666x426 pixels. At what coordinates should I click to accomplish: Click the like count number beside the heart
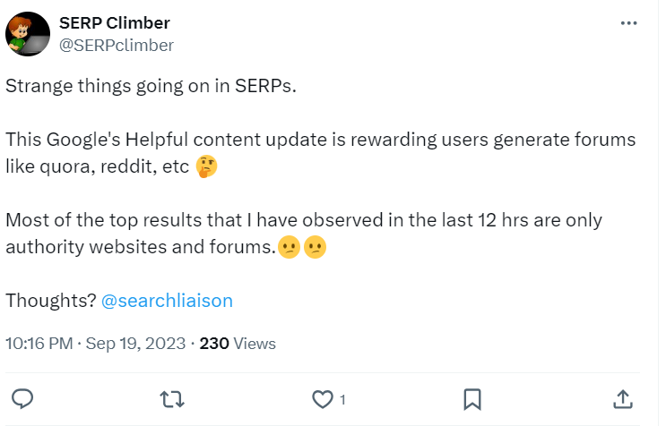343,398
